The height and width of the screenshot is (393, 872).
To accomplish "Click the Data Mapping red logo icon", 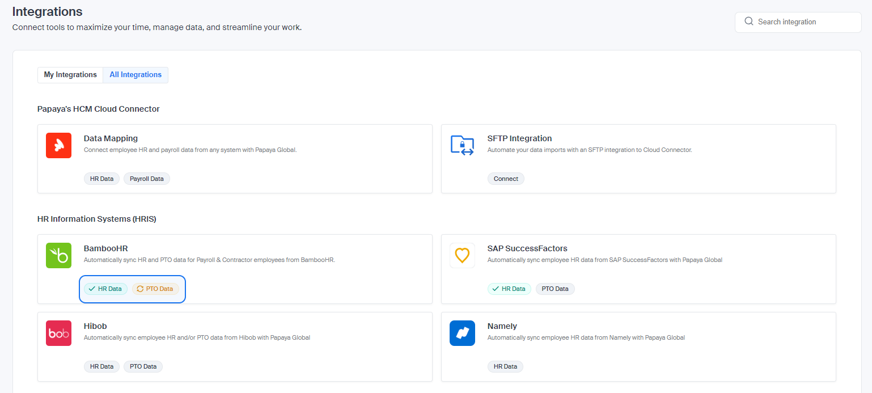I will [58, 145].
